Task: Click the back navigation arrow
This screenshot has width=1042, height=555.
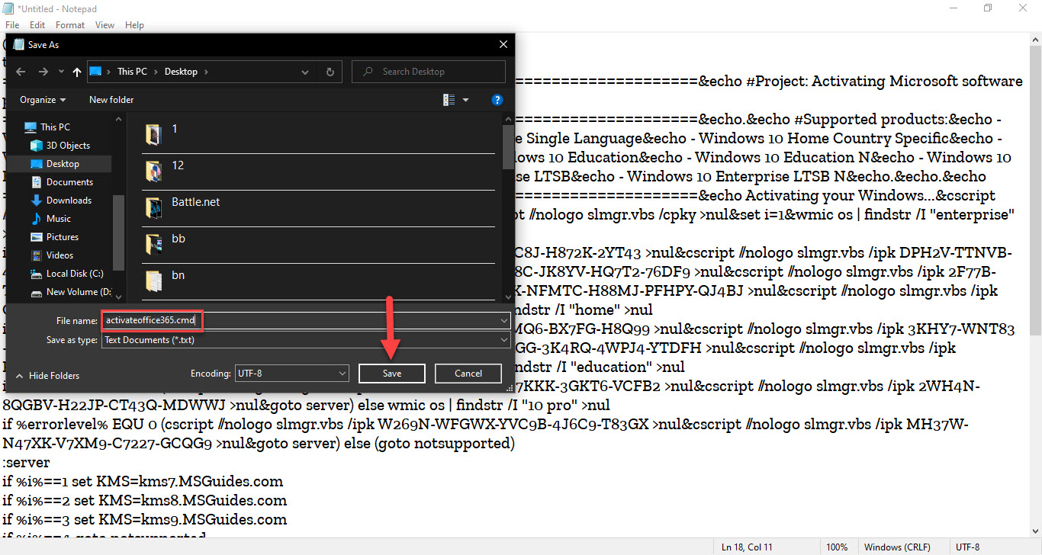Action: 21,72
